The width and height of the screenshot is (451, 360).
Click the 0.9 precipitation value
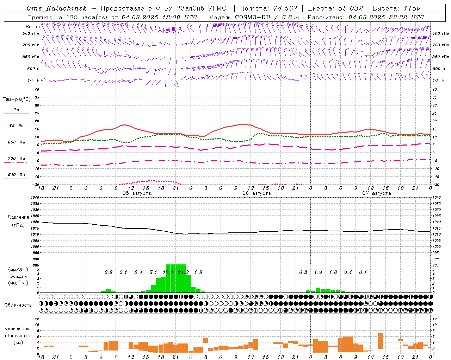click(109, 272)
